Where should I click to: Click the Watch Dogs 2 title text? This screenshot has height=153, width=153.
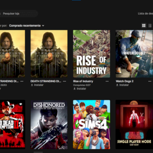(x=125, y=81)
